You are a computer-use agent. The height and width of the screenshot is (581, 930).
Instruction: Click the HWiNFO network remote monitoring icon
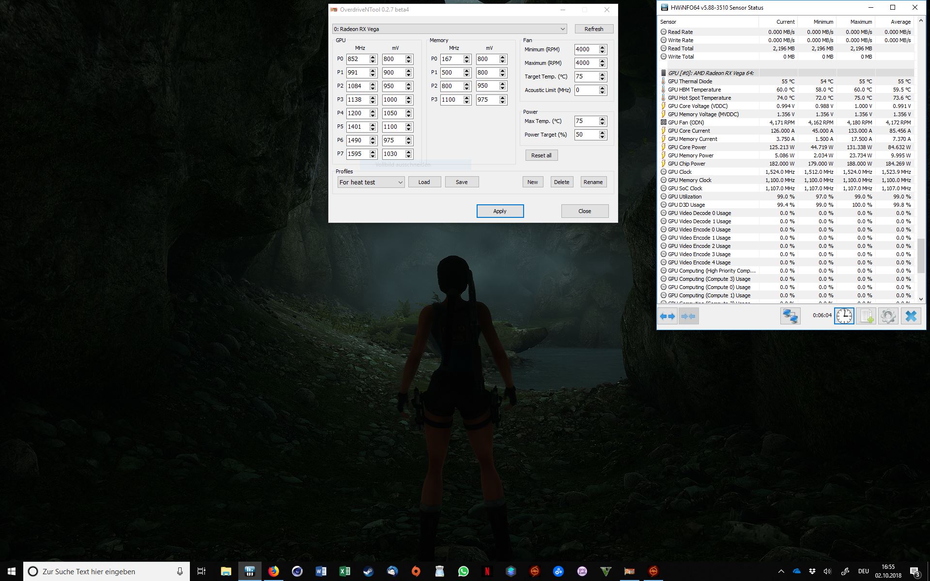(790, 316)
